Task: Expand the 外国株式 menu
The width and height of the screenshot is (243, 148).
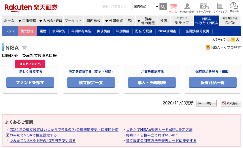Action: 114,21
